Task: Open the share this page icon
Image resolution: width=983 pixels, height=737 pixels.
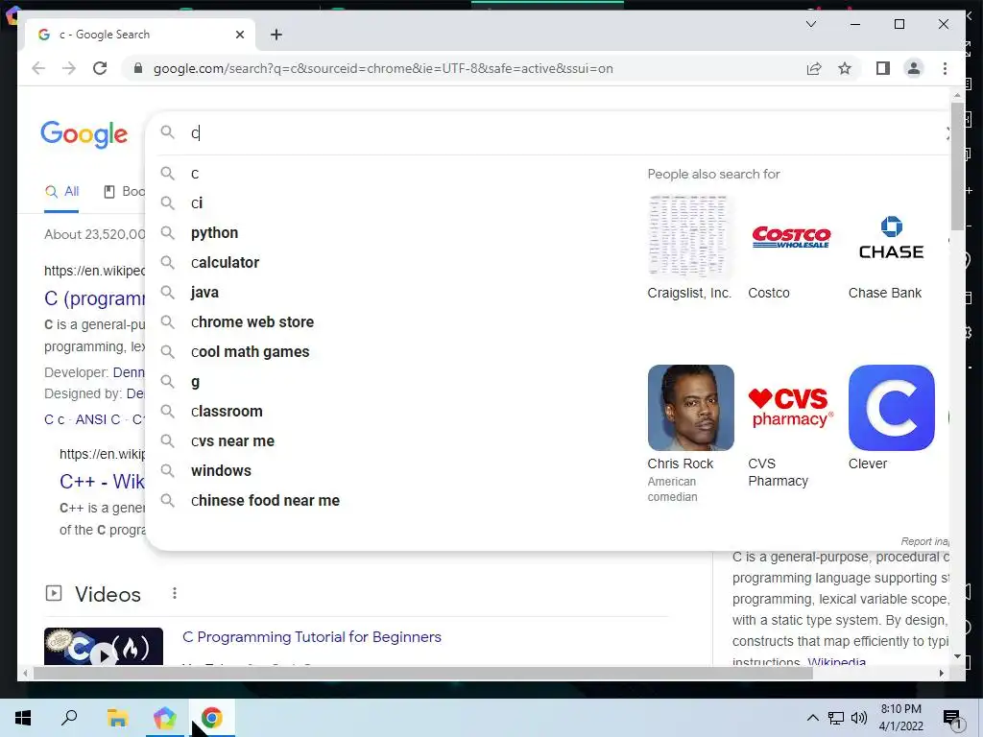Action: [814, 68]
